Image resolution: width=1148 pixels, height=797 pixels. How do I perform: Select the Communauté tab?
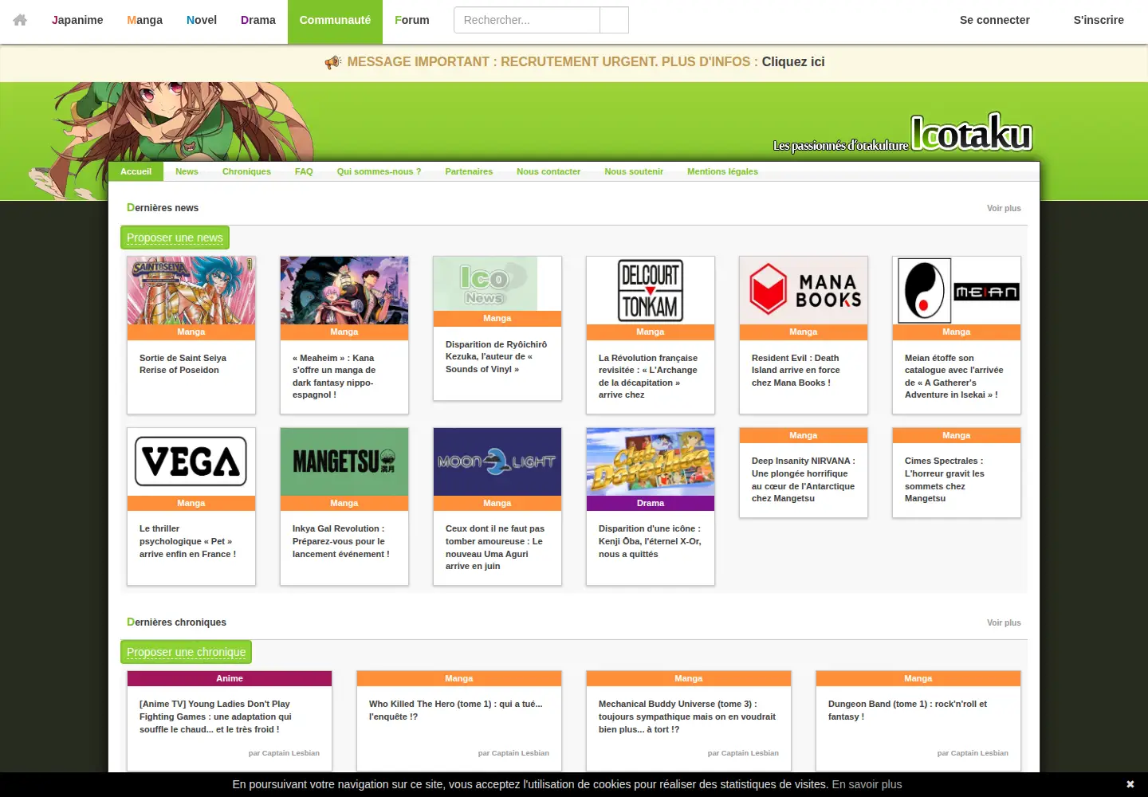pos(335,20)
